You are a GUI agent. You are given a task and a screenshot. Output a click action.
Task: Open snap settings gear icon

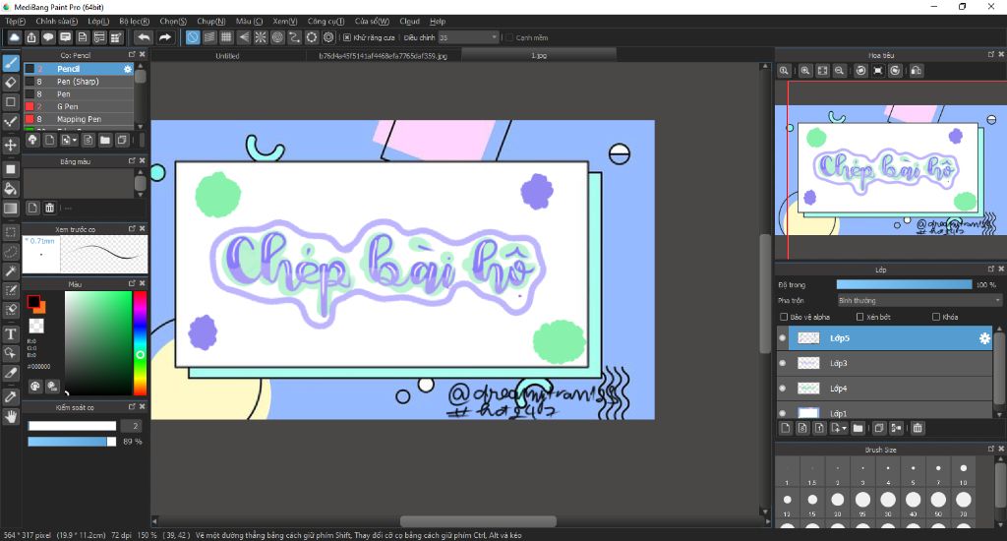328,38
